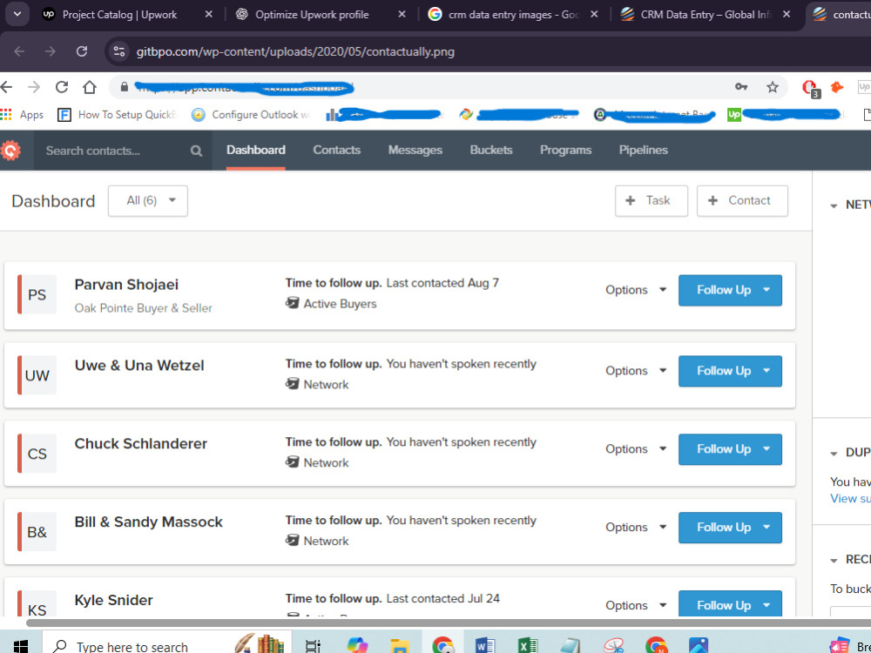Open Uwe & Una Wetzel contact name
Viewport: 871px width, 653px height.
coord(139,366)
